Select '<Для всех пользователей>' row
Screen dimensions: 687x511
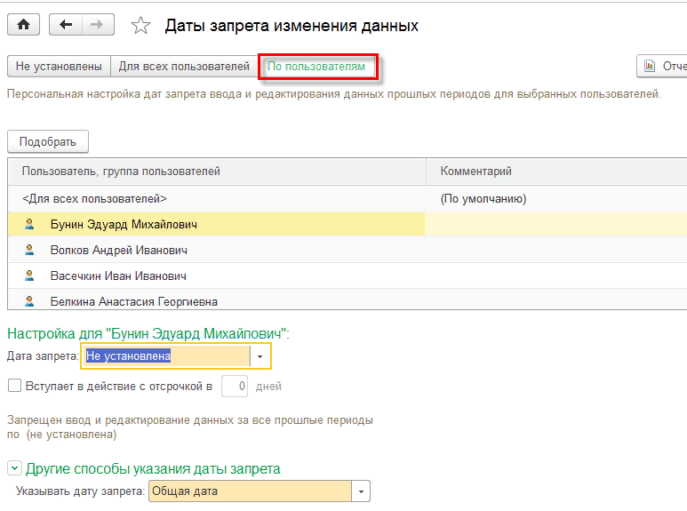(x=94, y=199)
